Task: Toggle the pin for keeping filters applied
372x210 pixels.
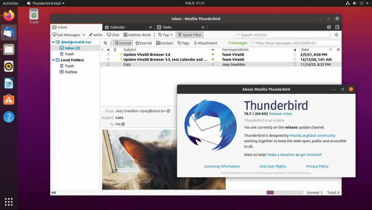Action: coord(105,43)
